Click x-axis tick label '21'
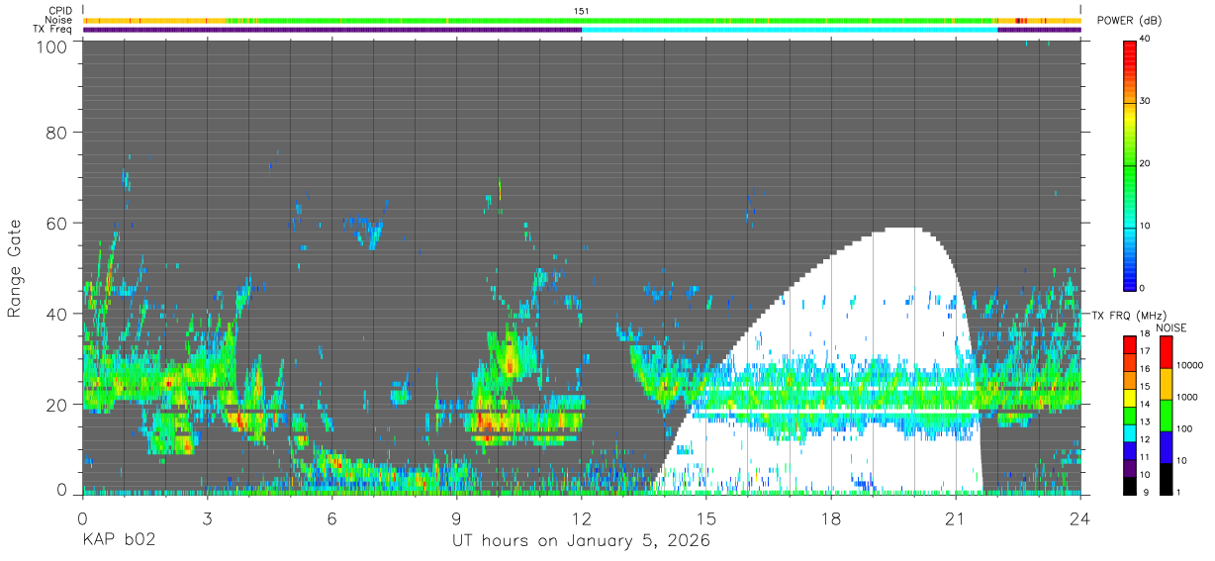Screen dimensions: 1215x561 click(x=955, y=519)
